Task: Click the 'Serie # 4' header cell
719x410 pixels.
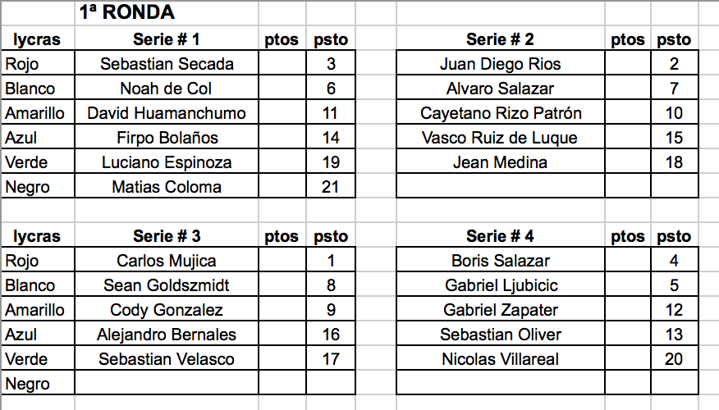Action: 501,236
